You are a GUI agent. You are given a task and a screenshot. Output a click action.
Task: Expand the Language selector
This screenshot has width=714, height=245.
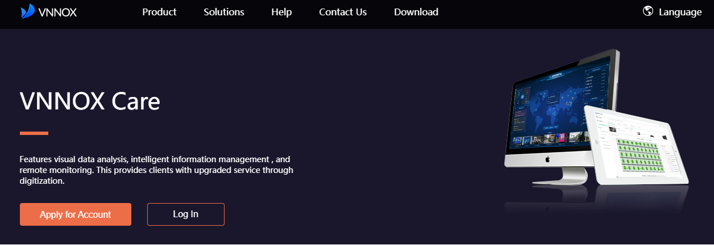coord(680,12)
